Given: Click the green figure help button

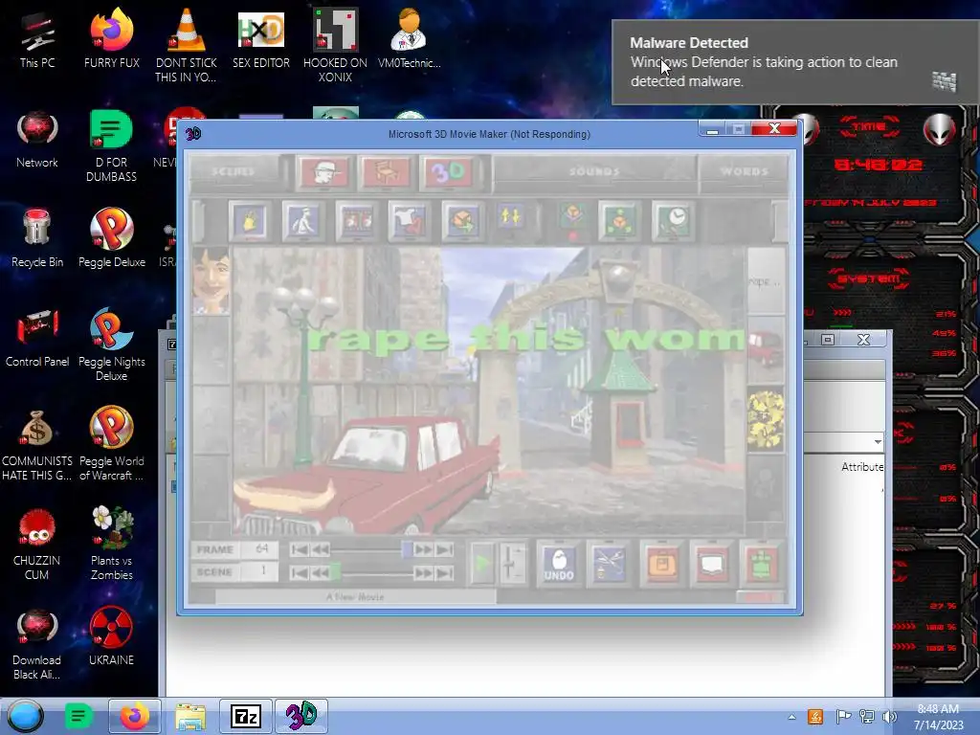Looking at the screenshot, I should point(762,563).
